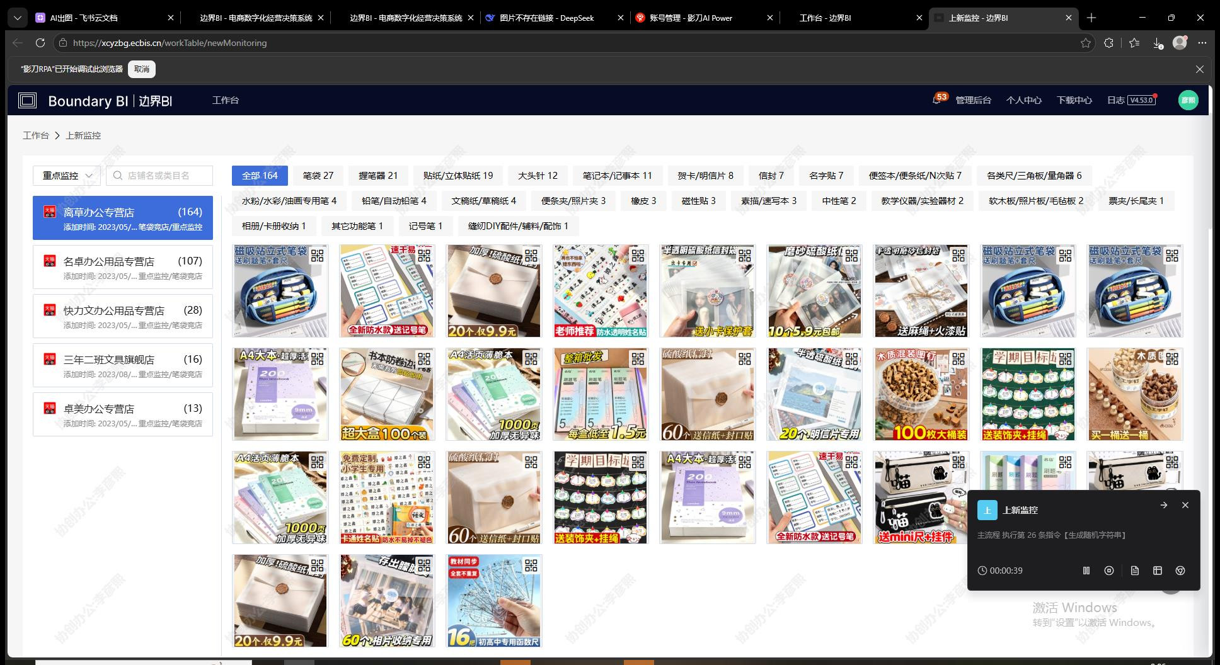Viewport: 1220px width, 665px height.
Task: Open the 日志 V4.53.0 changelog
Action: point(1132,100)
